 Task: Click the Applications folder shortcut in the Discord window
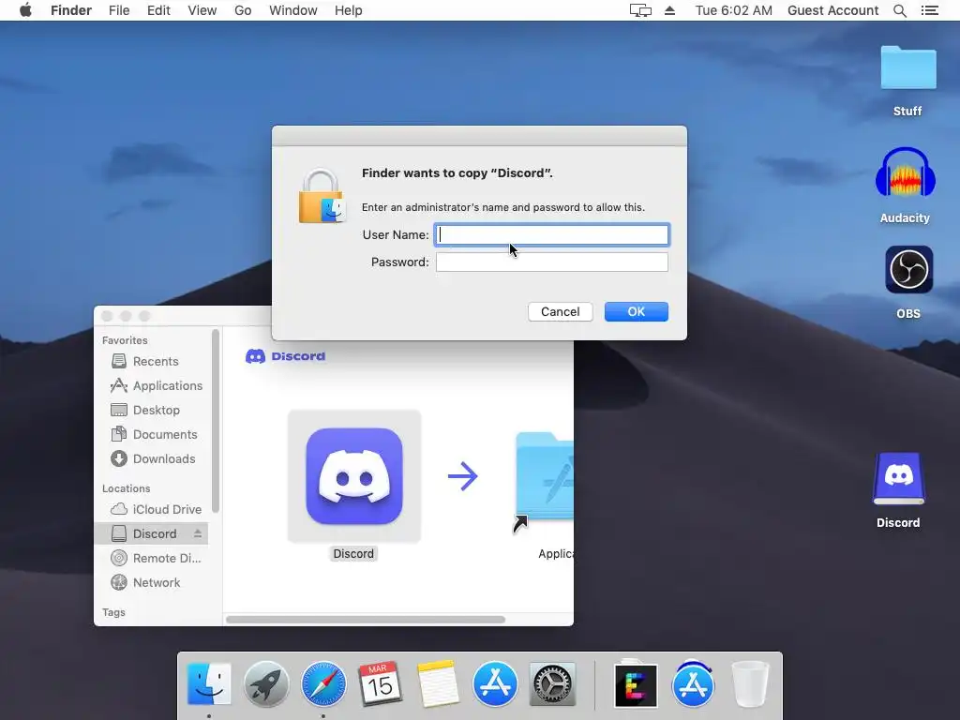pyautogui.click(x=545, y=483)
